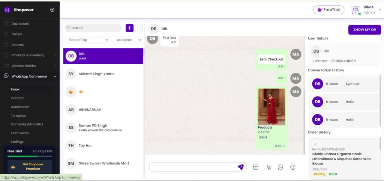
Task: Click the Dashboard grid icon
Action: pos(6,23)
